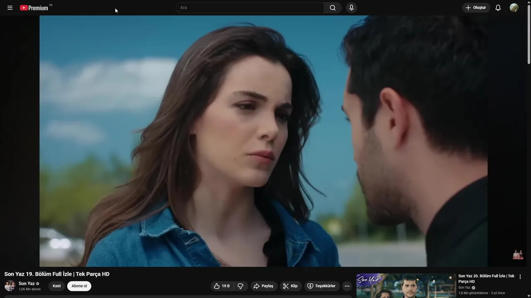Open the Son Yaz channel name link
Viewport: 531px width, 298px height.
tap(27, 284)
